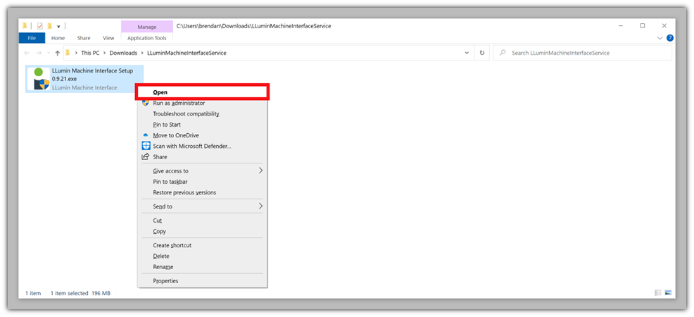Expand the ribbon with the chevron

click(660, 38)
